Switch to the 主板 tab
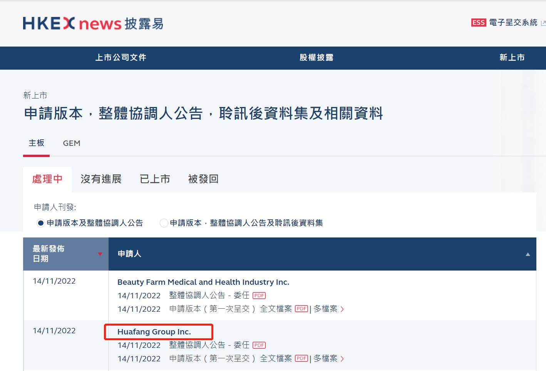Viewport: 546px width, 371px height. pos(37,143)
